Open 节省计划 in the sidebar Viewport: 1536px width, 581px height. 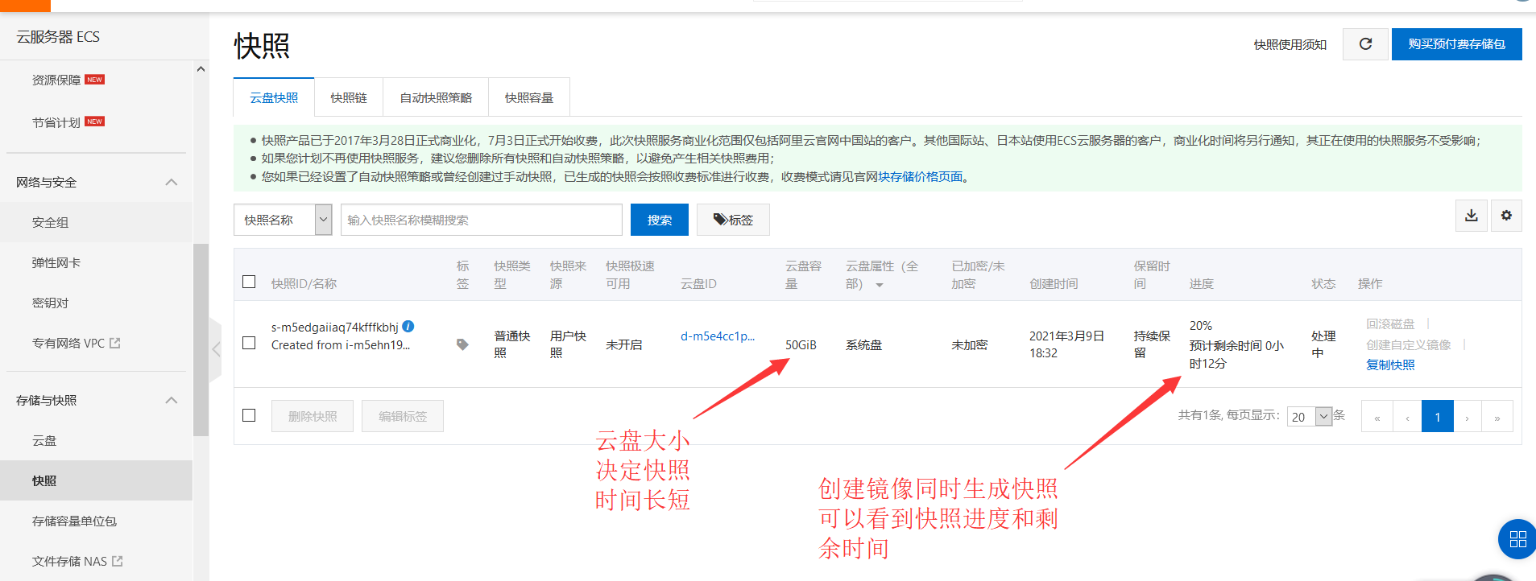tap(56, 122)
